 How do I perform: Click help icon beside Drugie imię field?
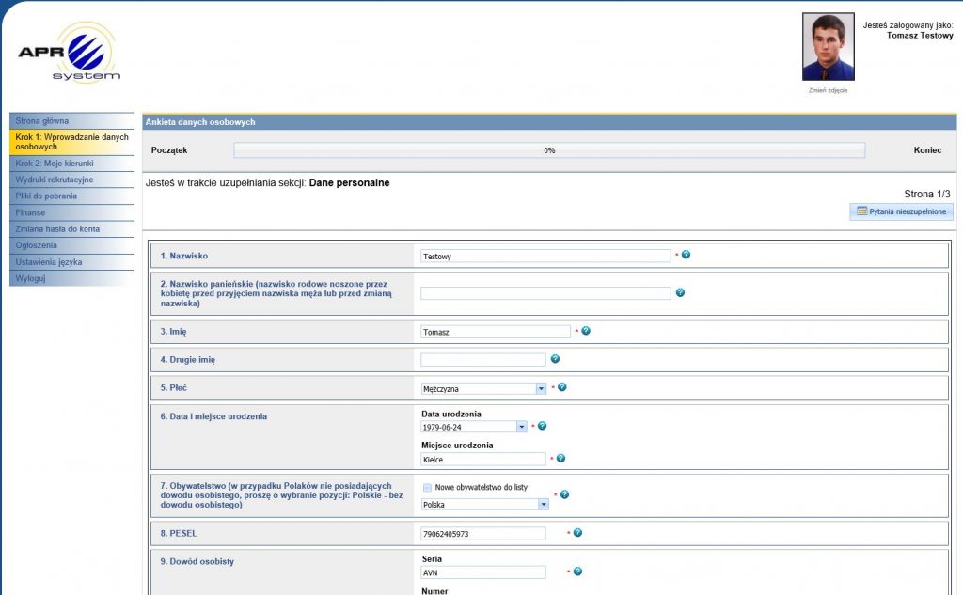[555, 358]
